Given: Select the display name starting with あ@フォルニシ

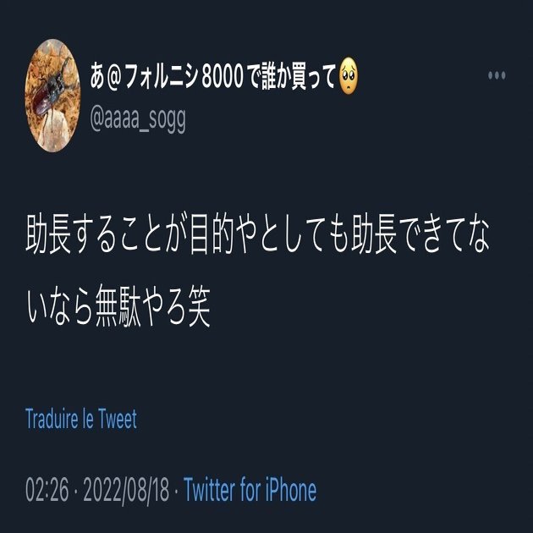Looking at the screenshot, I should click(224, 76).
